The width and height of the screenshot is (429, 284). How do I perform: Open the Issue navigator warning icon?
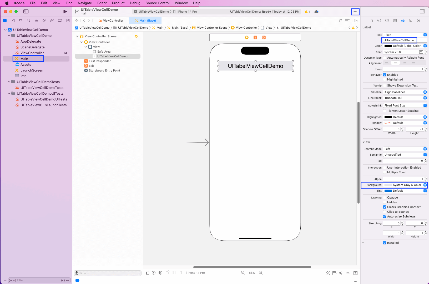(x=36, y=20)
